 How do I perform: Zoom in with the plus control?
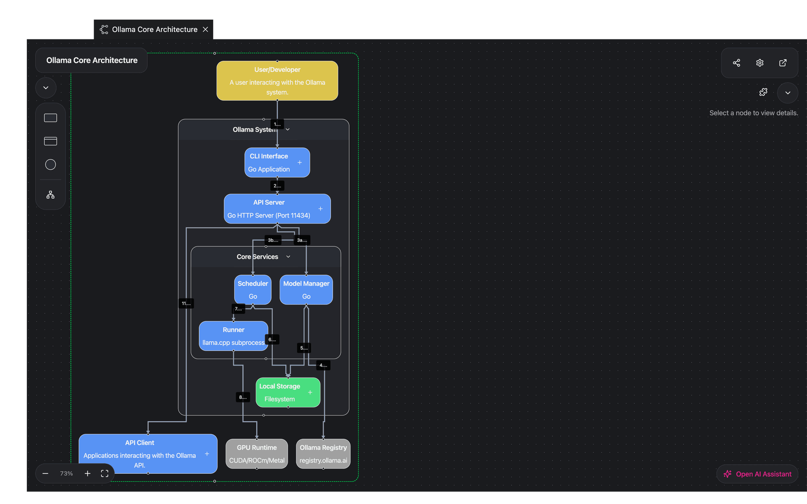87,473
